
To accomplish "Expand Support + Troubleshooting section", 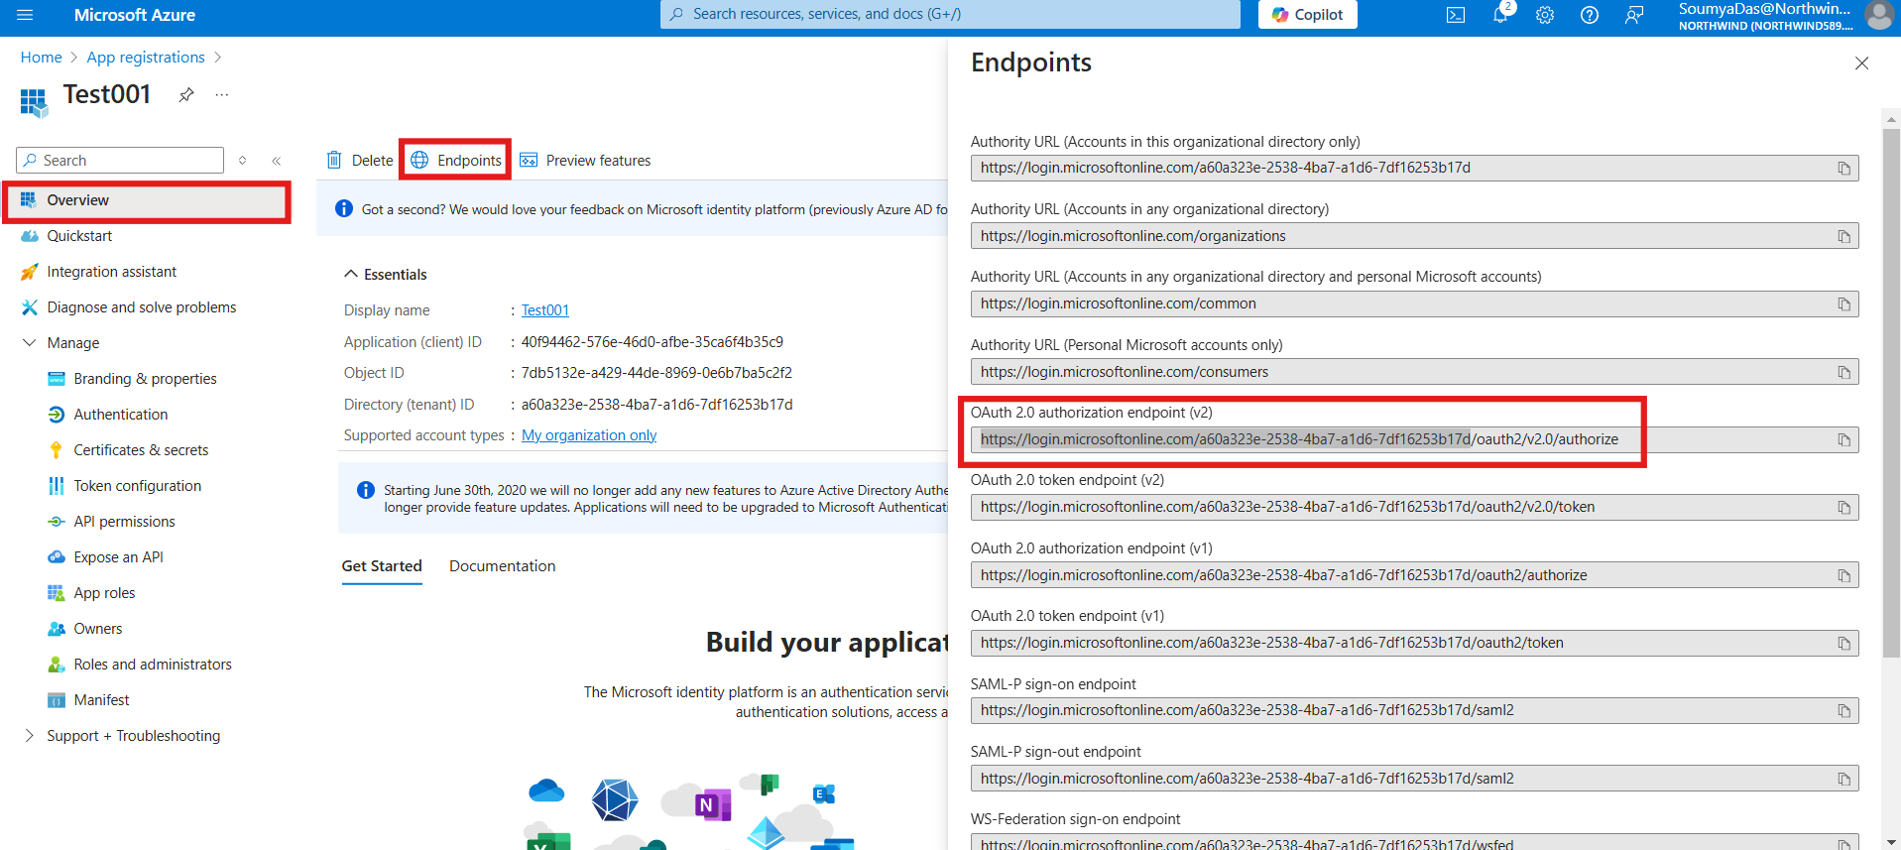I will click(x=29, y=736).
